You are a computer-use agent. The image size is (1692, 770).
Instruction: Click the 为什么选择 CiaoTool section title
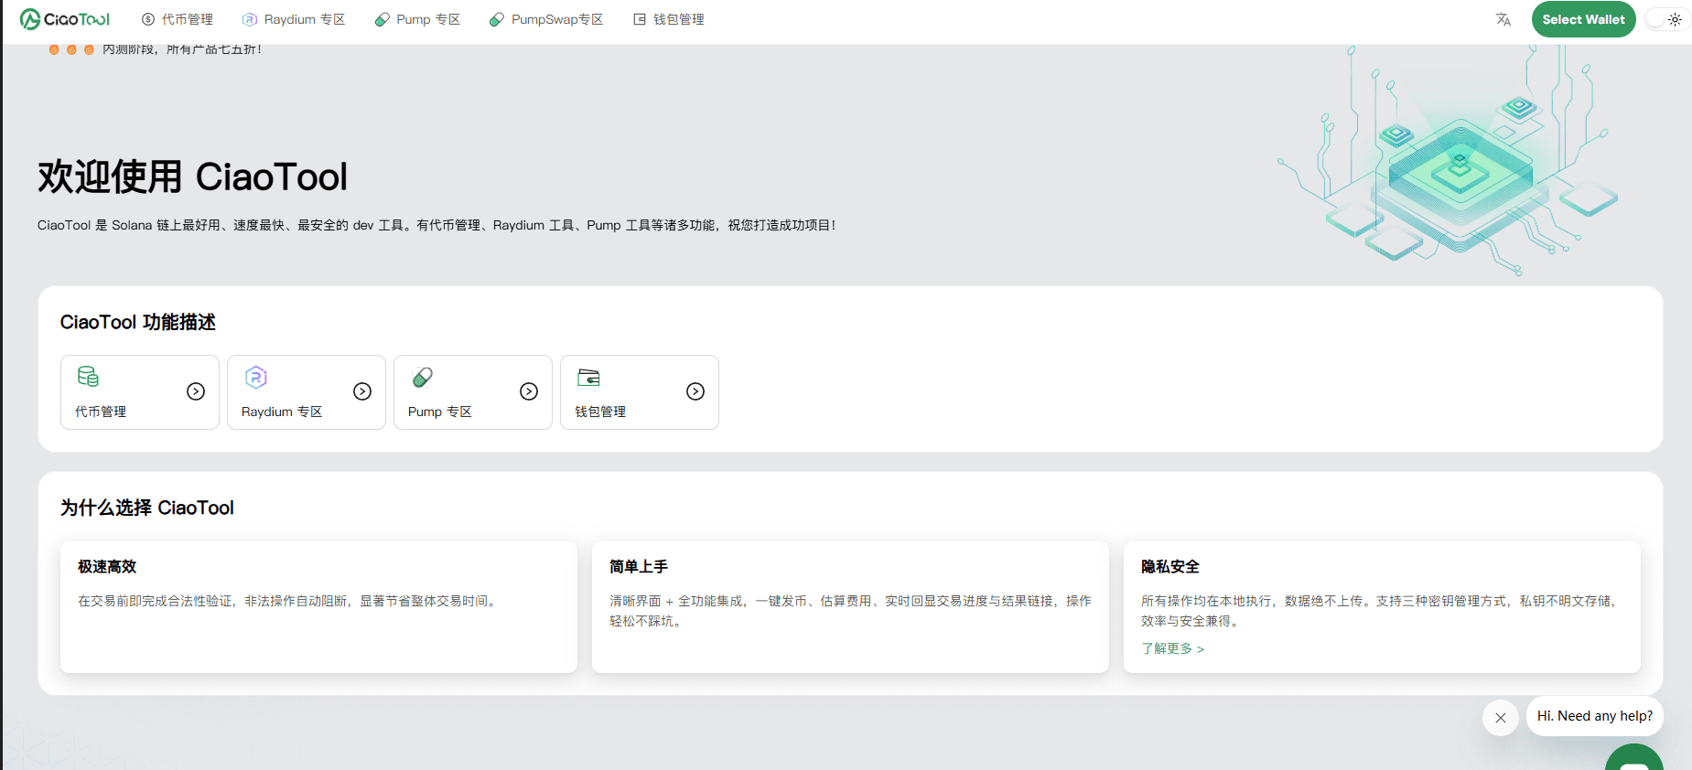[x=147, y=508]
